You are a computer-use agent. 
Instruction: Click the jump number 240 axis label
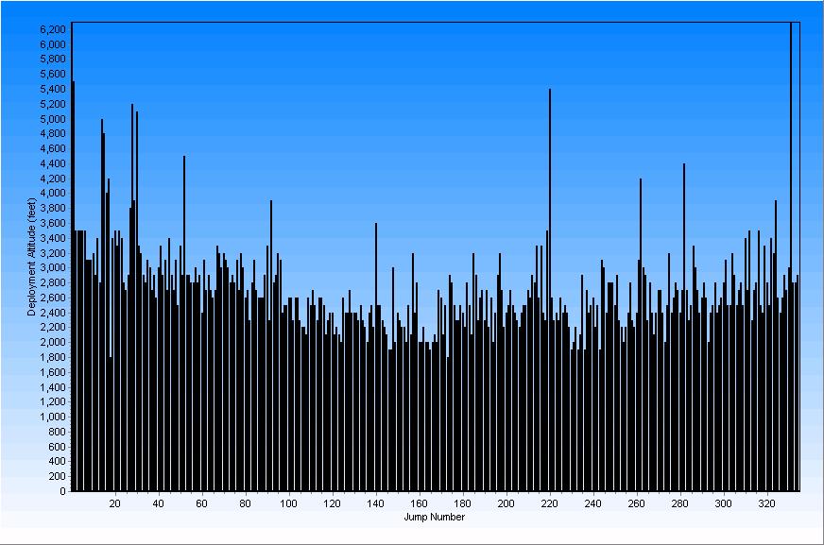(592, 504)
